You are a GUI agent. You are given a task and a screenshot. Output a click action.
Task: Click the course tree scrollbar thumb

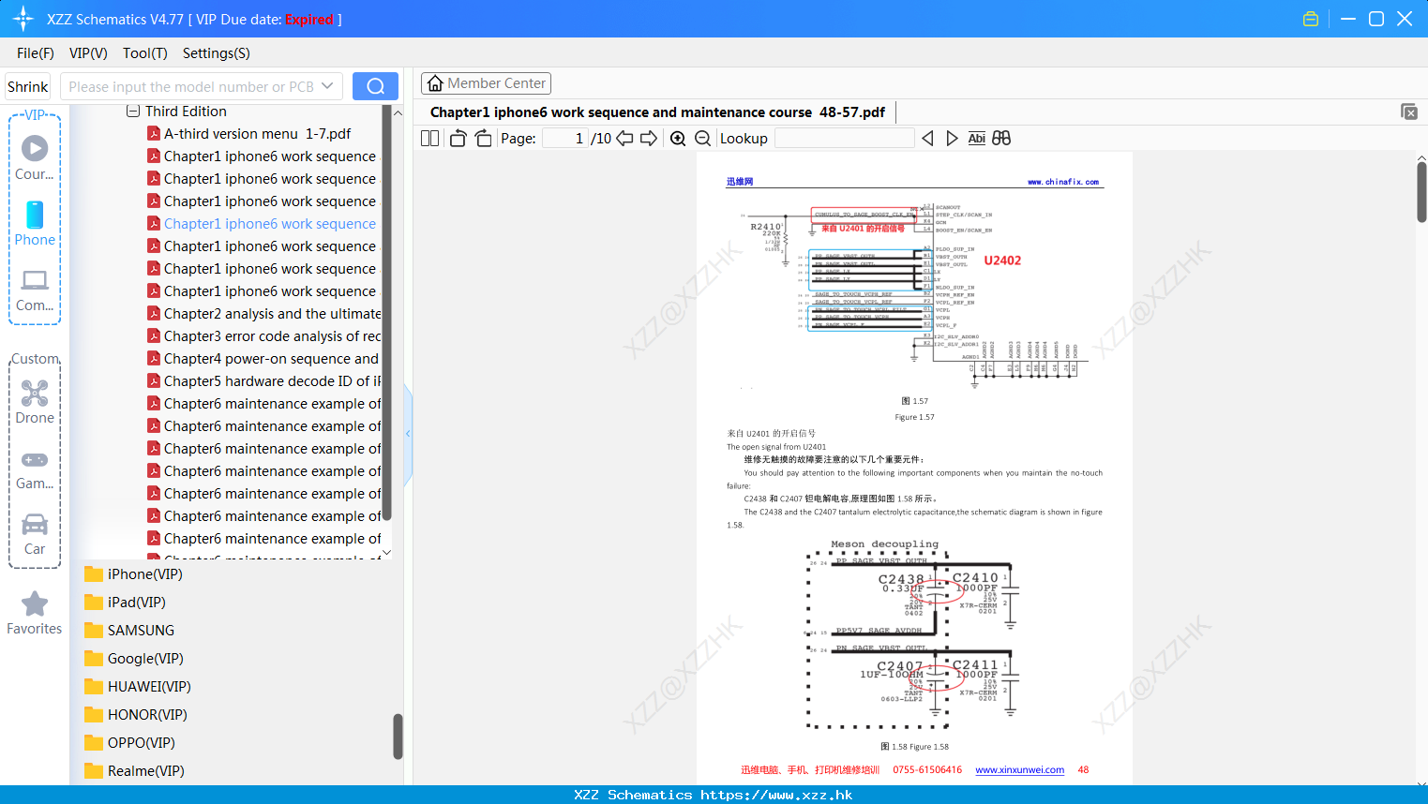[386, 312]
